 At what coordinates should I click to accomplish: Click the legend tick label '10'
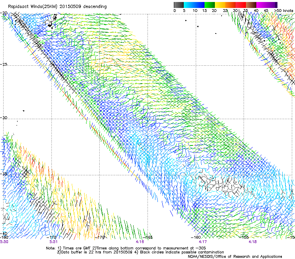[x=195, y=11]
